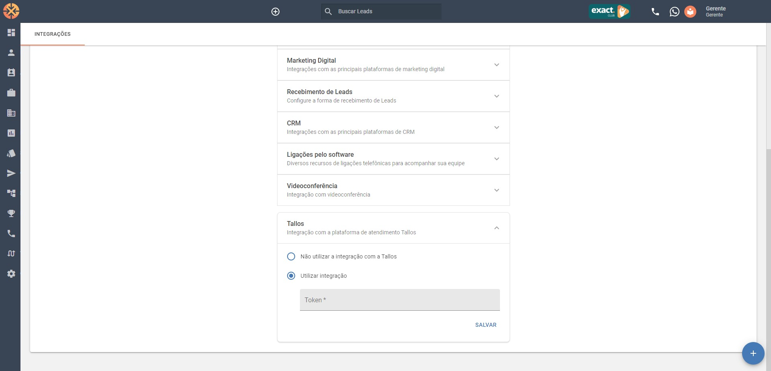771x371 pixels.
Task: Click the blue floating plus button
Action: tap(753, 353)
